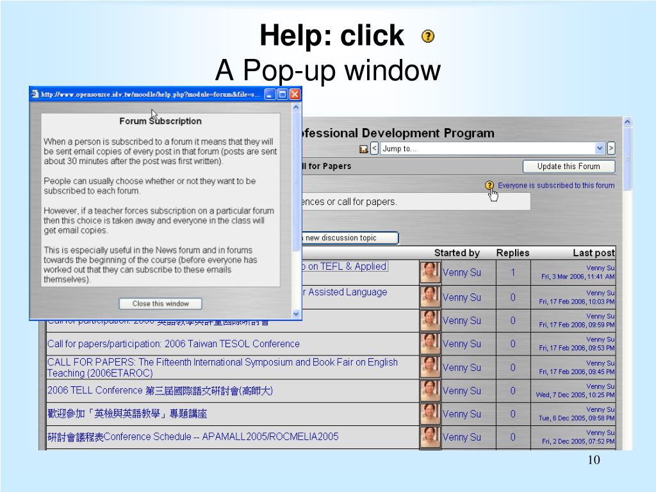The image size is (656, 492).
Task: Click the new discussion topic button
Action: coord(350,238)
